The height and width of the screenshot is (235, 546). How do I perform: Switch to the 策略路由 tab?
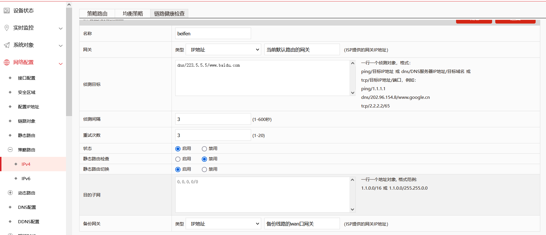tap(97, 14)
